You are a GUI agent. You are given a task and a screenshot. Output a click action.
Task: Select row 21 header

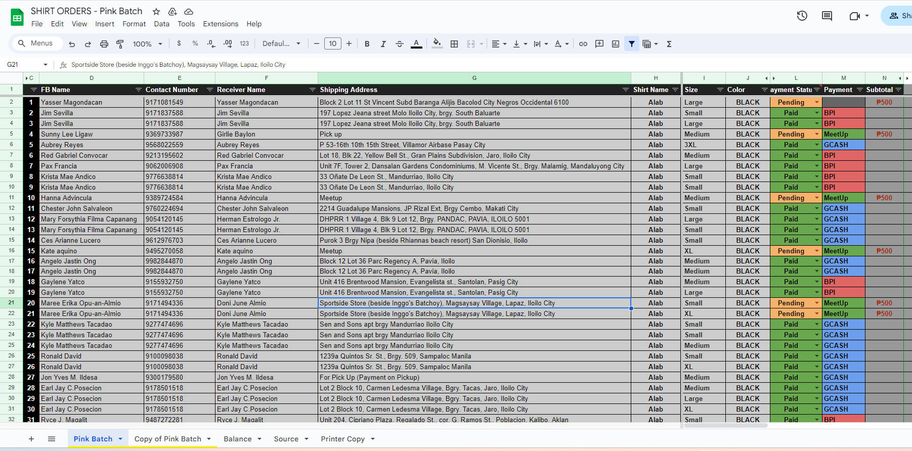pyautogui.click(x=12, y=303)
